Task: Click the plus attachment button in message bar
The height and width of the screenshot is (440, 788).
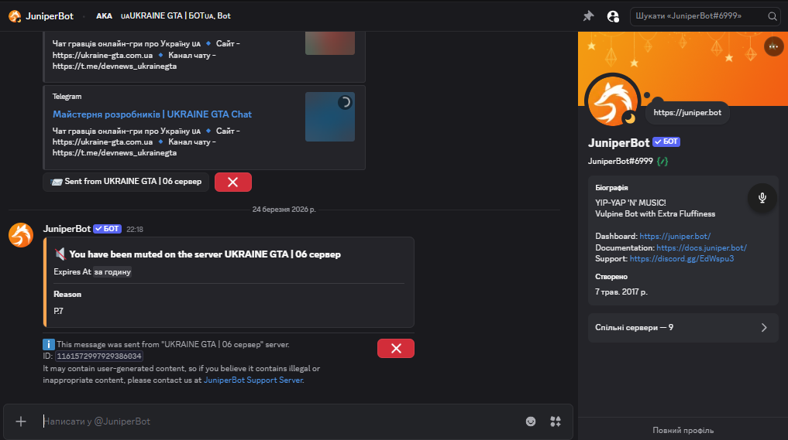Action: pyautogui.click(x=21, y=421)
